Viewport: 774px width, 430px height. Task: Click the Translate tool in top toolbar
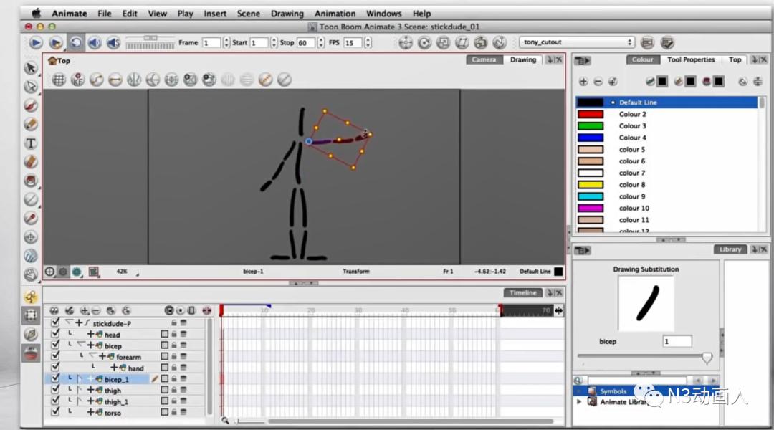(405, 43)
